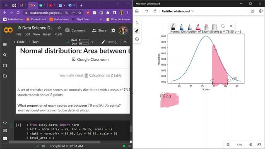Screen dimensions: 265x149
Task: Undo last Whiteboard action
Action: pyautogui.click(x=147, y=11)
